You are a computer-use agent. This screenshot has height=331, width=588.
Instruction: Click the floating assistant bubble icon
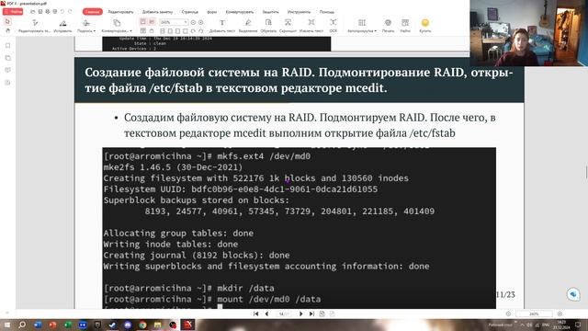573,294
